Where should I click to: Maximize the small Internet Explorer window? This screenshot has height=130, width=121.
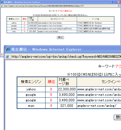115,2
